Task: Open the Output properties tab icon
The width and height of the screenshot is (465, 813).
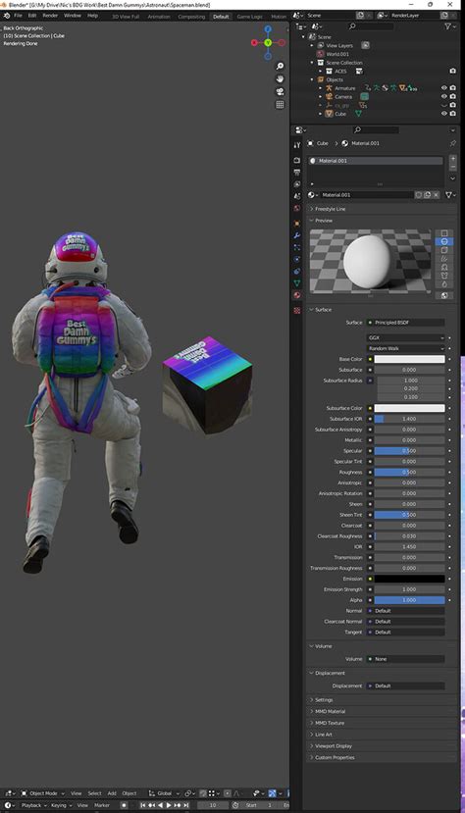Action: point(297,173)
